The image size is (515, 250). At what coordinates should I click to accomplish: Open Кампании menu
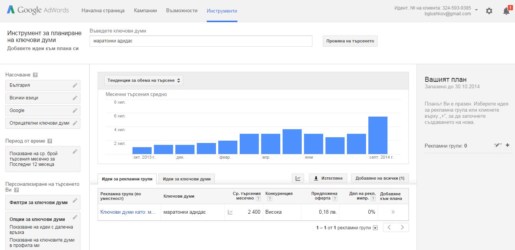pos(146,11)
